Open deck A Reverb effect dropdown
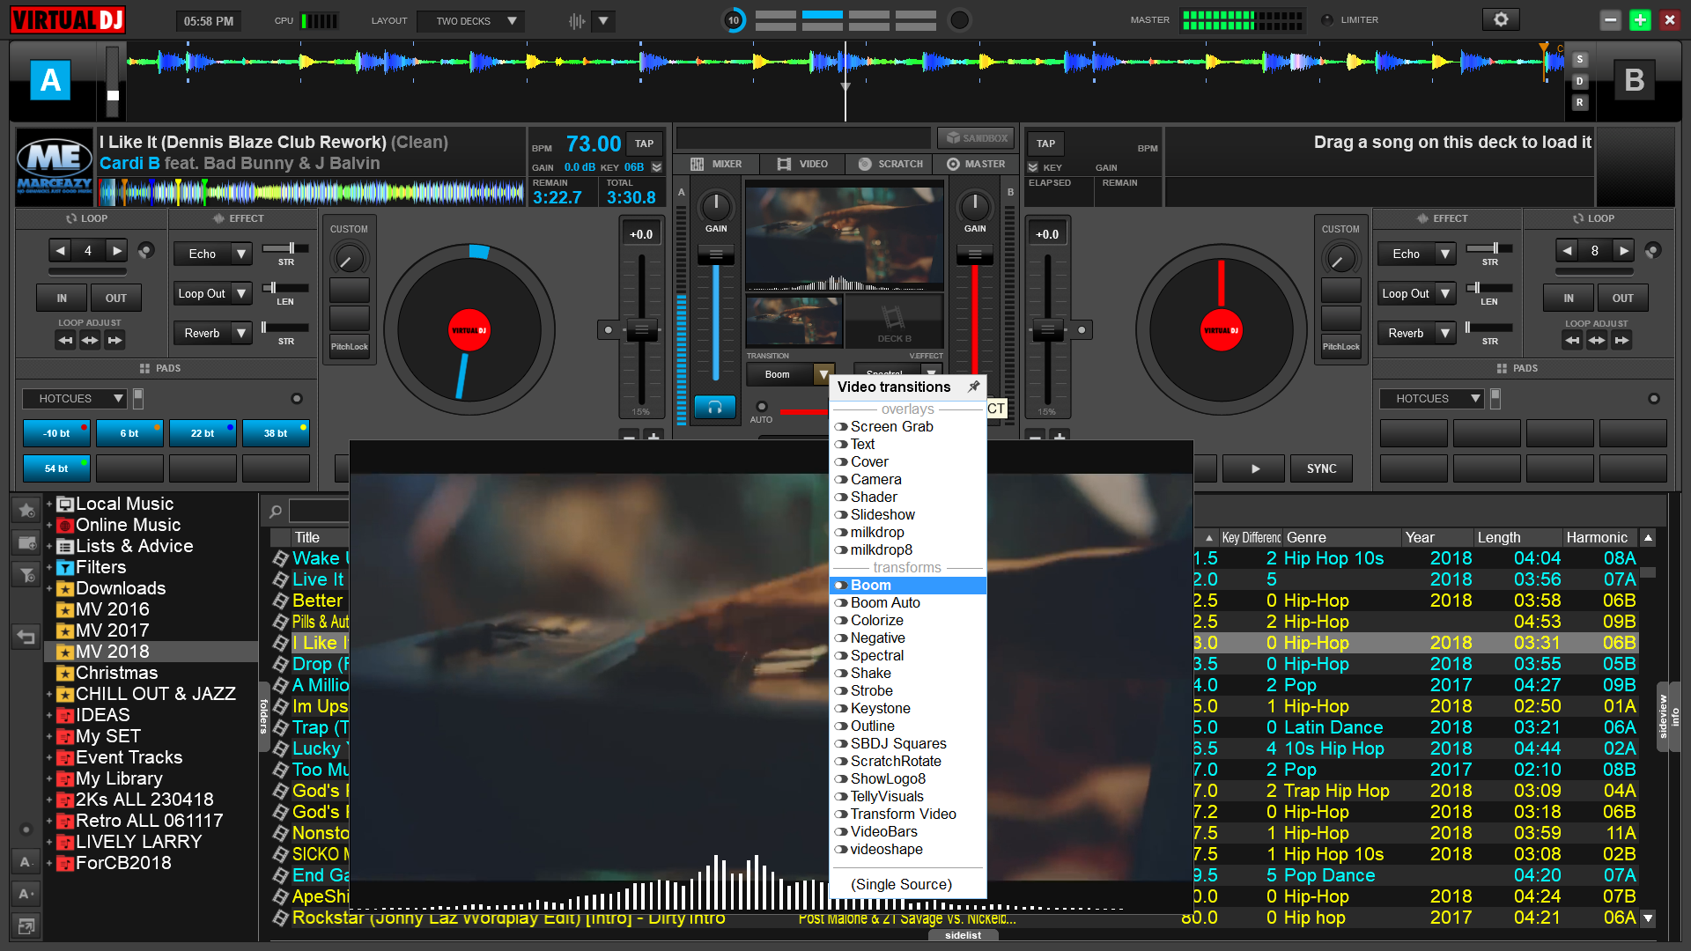Image resolution: width=1691 pixels, height=951 pixels. point(241,333)
